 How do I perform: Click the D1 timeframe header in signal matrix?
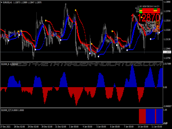pos(158,7)
